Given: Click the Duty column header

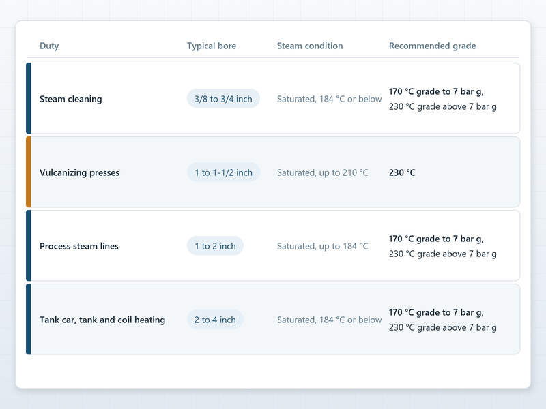Looking at the screenshot, I should click(x=49, y=46).
